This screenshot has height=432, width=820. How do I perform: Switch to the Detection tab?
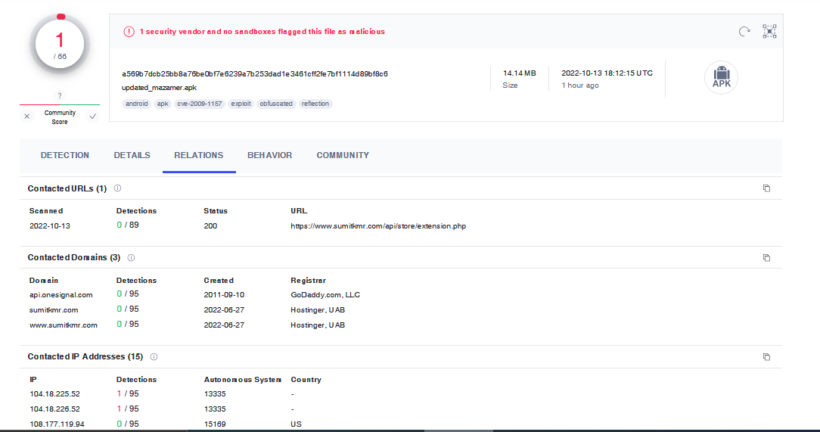pos(65,155)
